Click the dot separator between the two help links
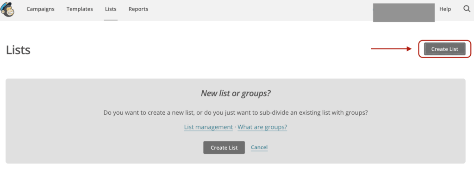474x170 pixels. pyautogui.click(x=235, y=127)
